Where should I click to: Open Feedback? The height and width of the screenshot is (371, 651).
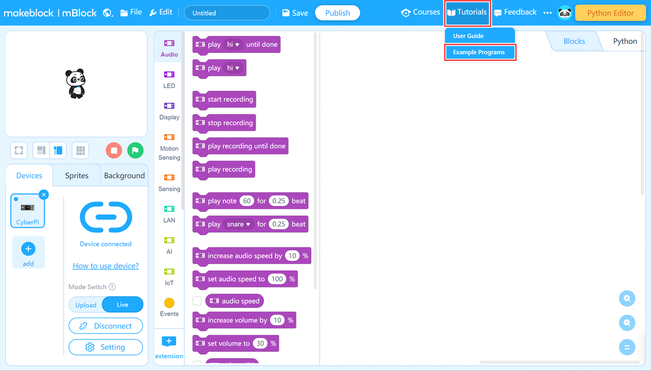coord(515,12)
